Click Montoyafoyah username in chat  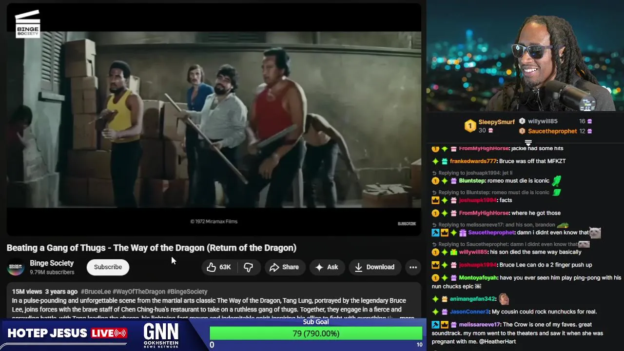pyautogui.click(x=478, y=278)
